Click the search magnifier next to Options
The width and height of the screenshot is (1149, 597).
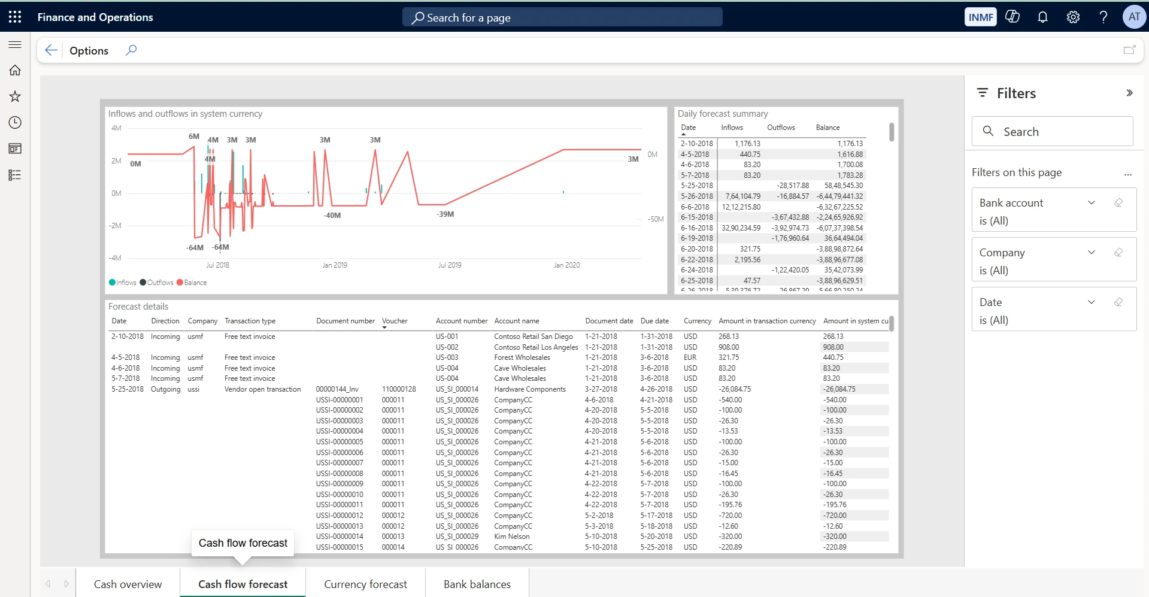[131, 50]
